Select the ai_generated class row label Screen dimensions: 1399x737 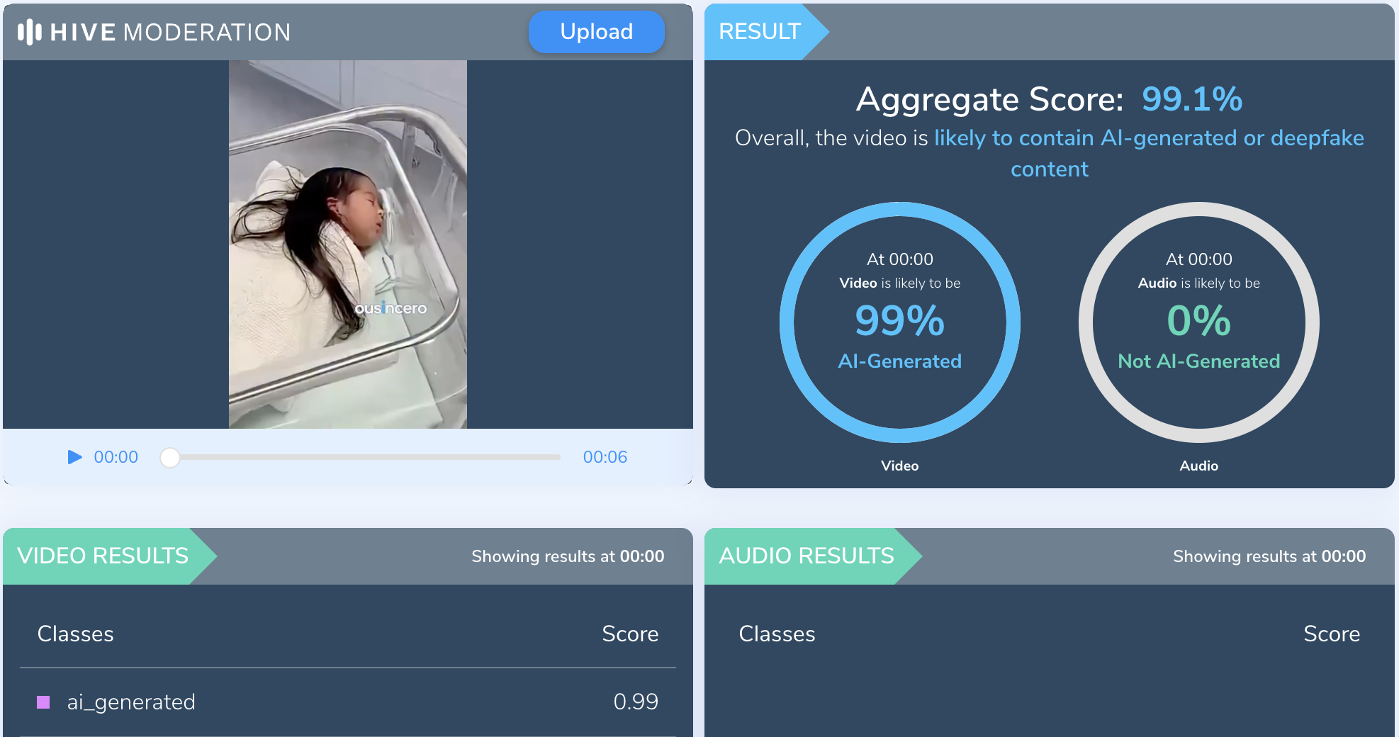tap(131, 702)
